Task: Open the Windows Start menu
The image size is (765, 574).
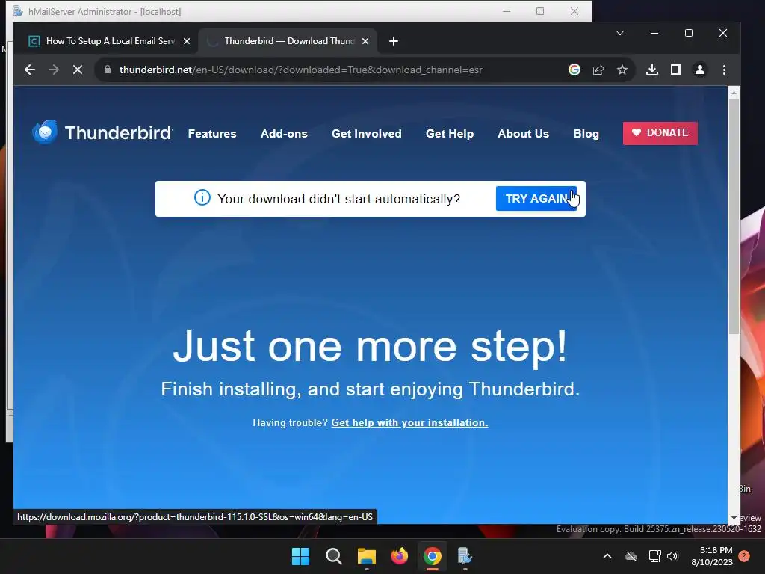Action: click(300, 556)
